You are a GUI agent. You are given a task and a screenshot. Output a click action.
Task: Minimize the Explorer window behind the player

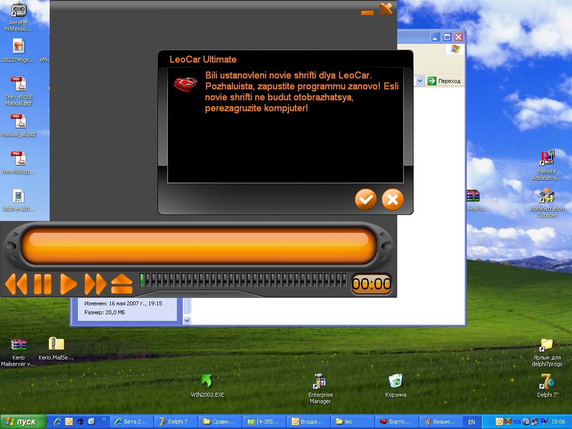(x=435, y=37)
